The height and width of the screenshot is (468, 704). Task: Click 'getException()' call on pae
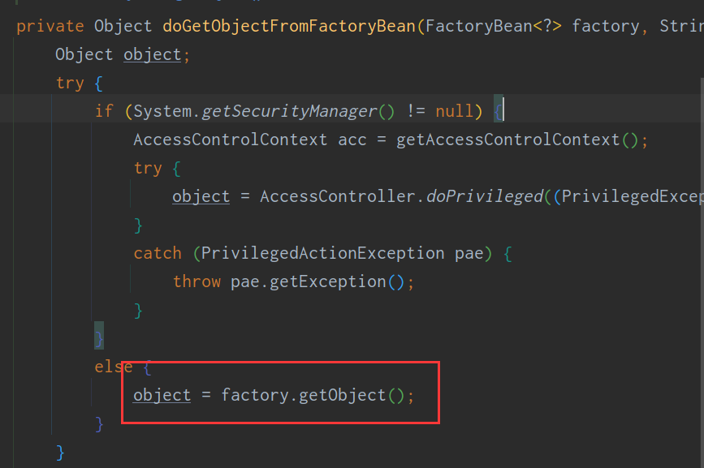click(x=337, y=281)
